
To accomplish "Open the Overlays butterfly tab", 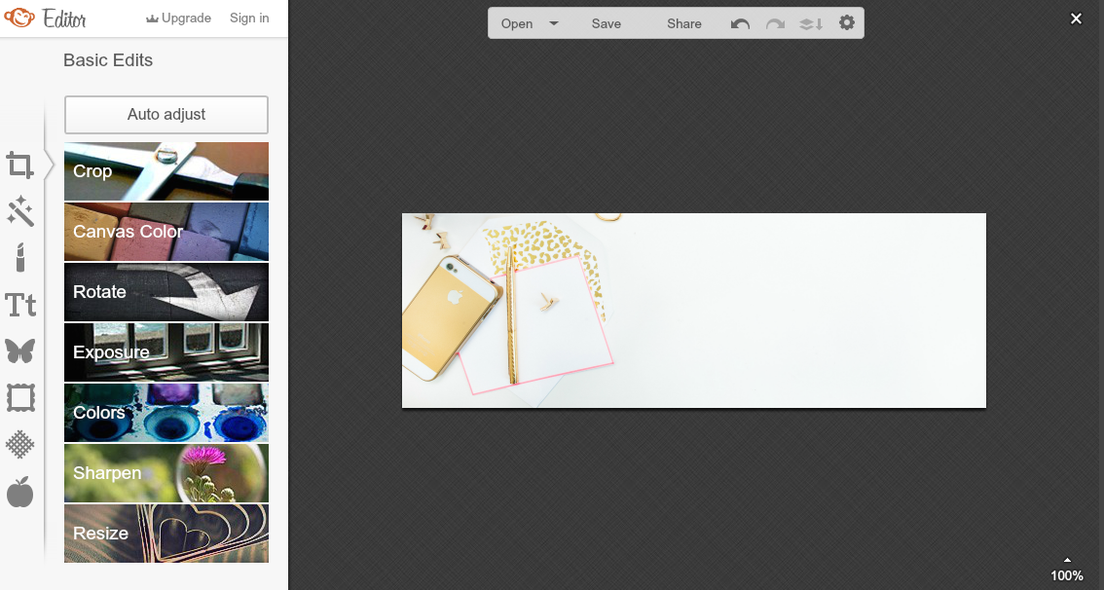I will point(20,350).
